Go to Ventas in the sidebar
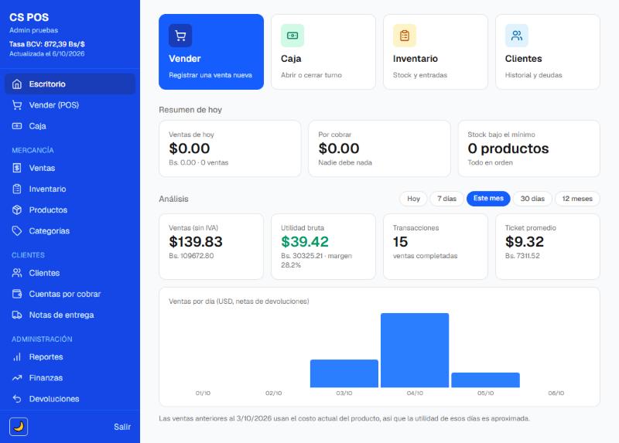The width and height of the screenshot is (619, 443). coord(70,168)
